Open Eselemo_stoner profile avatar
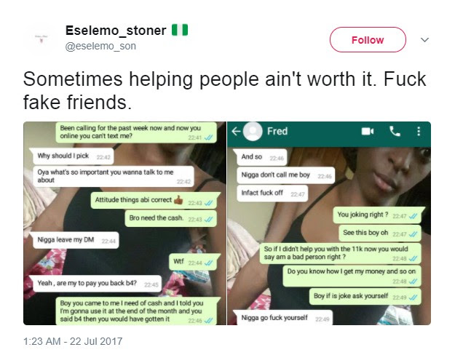Screen dimensions: 455x355 click(41, 39)
